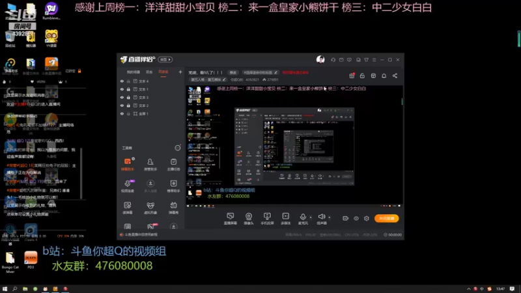The height and width of the screenshot is (293, 521).
Task: Open YY语音 desktop shortcut
Action: (51, 38)
